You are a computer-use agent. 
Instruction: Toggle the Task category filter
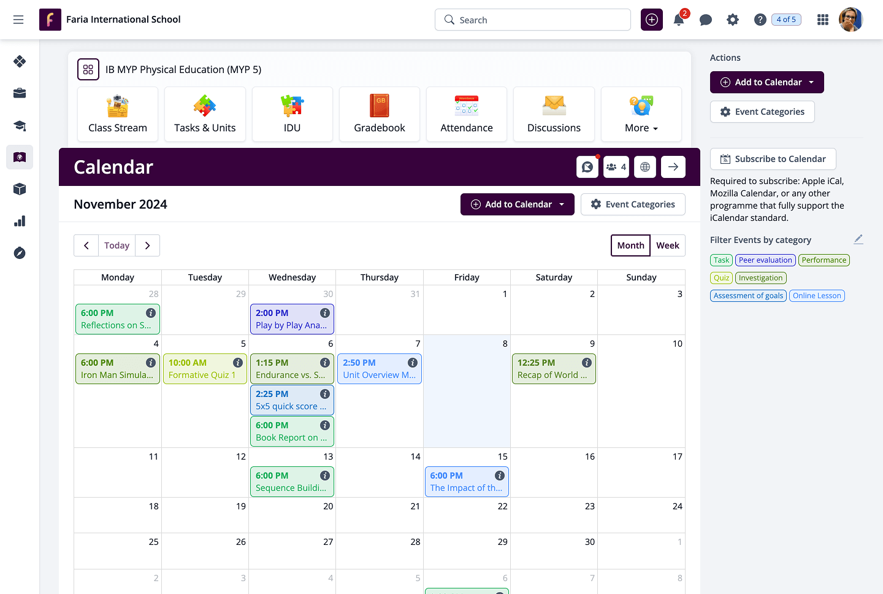tap(721, 260)
